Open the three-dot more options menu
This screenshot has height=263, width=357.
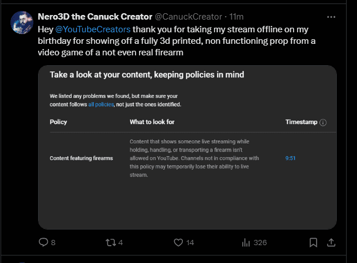331,17
